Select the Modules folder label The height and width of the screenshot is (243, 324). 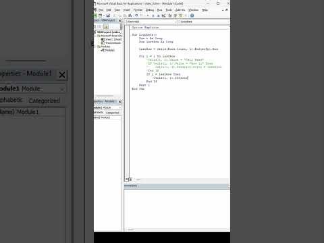[x=105, y=47]
